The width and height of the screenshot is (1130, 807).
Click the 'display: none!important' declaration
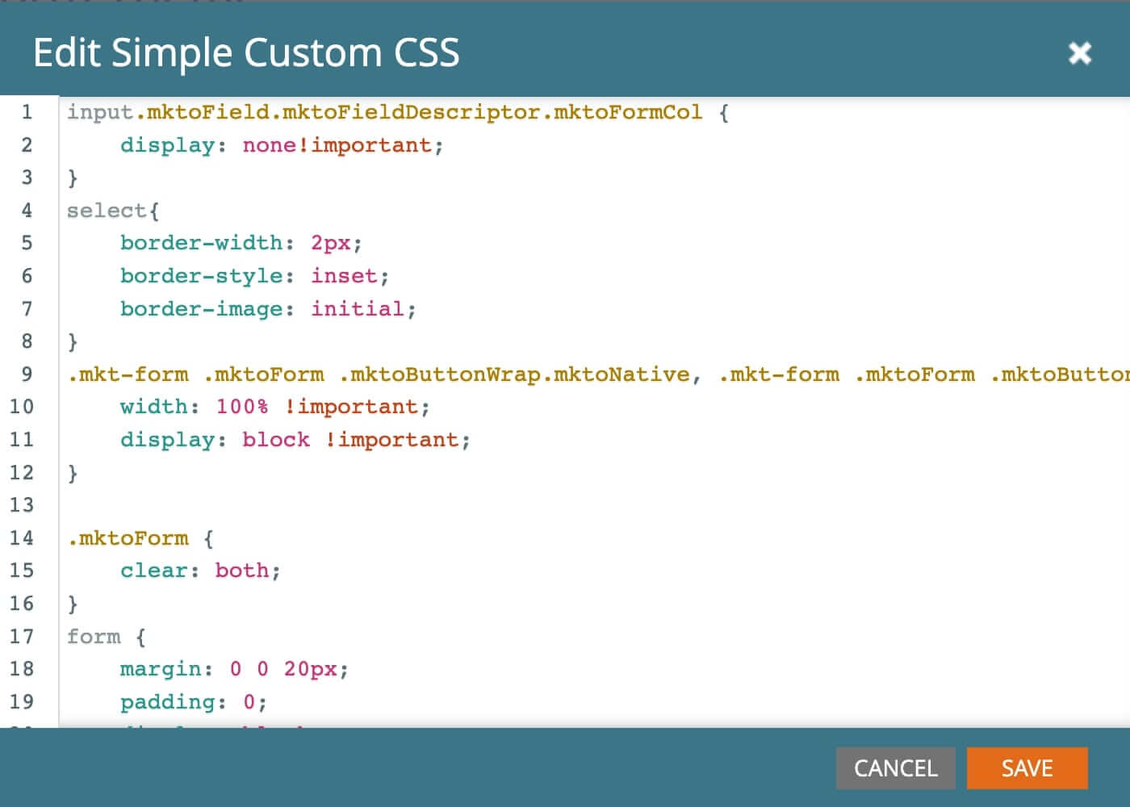(x=281, y=145)
